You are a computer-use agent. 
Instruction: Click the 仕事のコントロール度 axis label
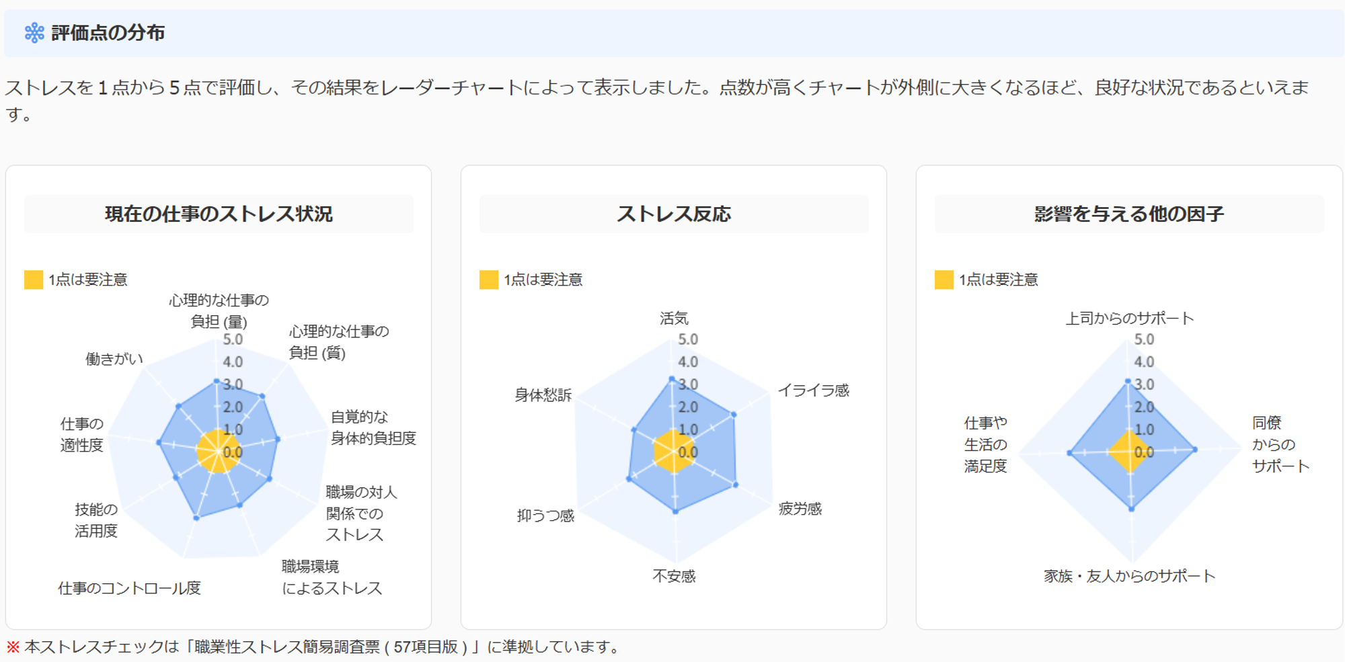[130, 588]
